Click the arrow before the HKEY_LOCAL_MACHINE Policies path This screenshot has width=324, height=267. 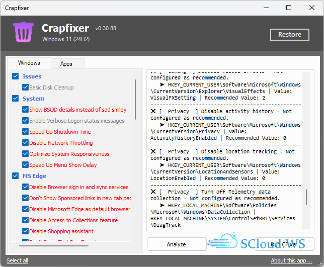click(162, 205)
